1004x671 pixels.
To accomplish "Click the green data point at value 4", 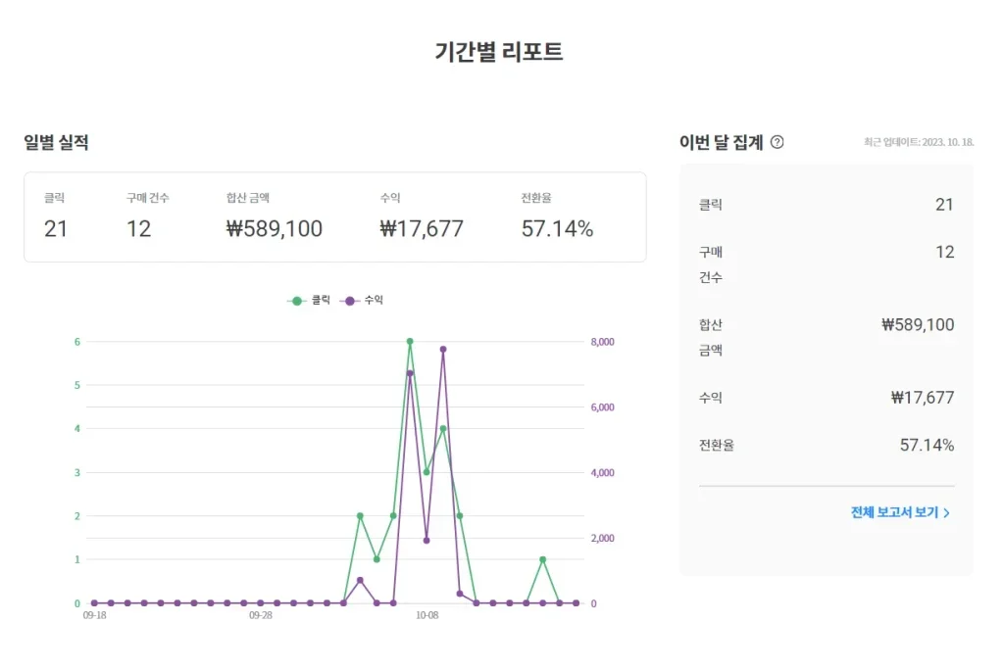I will coord(443,429).
